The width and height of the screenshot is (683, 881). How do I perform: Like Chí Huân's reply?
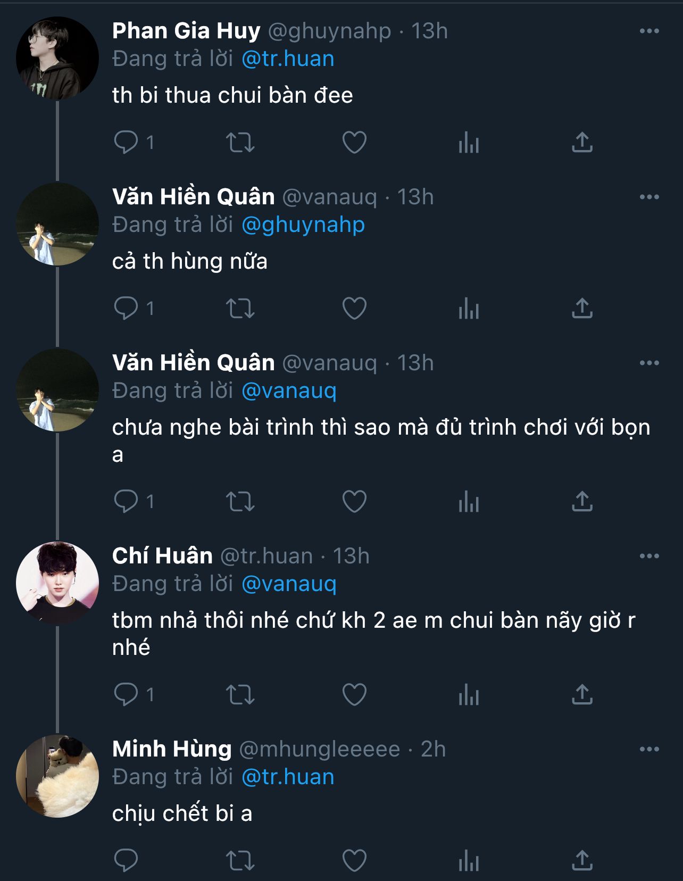[354, 695]
